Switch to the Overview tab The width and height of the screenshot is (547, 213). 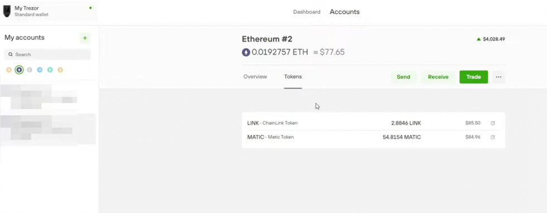(x=255, y=77)
